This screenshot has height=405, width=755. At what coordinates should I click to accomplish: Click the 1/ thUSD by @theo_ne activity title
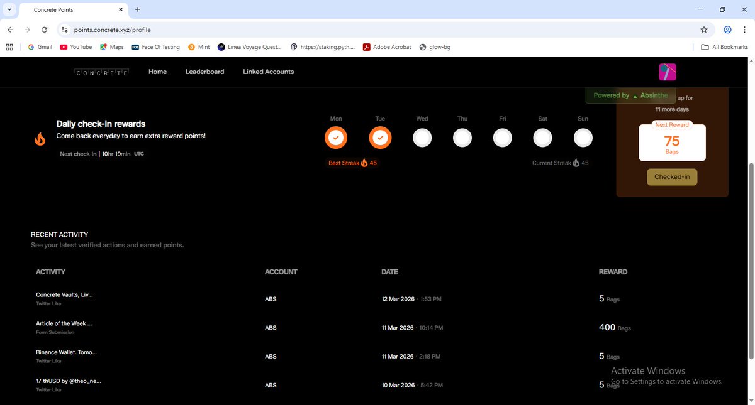point(69,381)
